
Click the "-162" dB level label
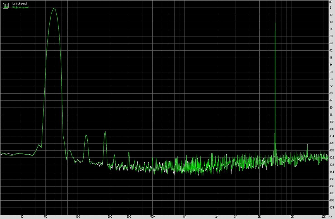(x=331, y=193)
